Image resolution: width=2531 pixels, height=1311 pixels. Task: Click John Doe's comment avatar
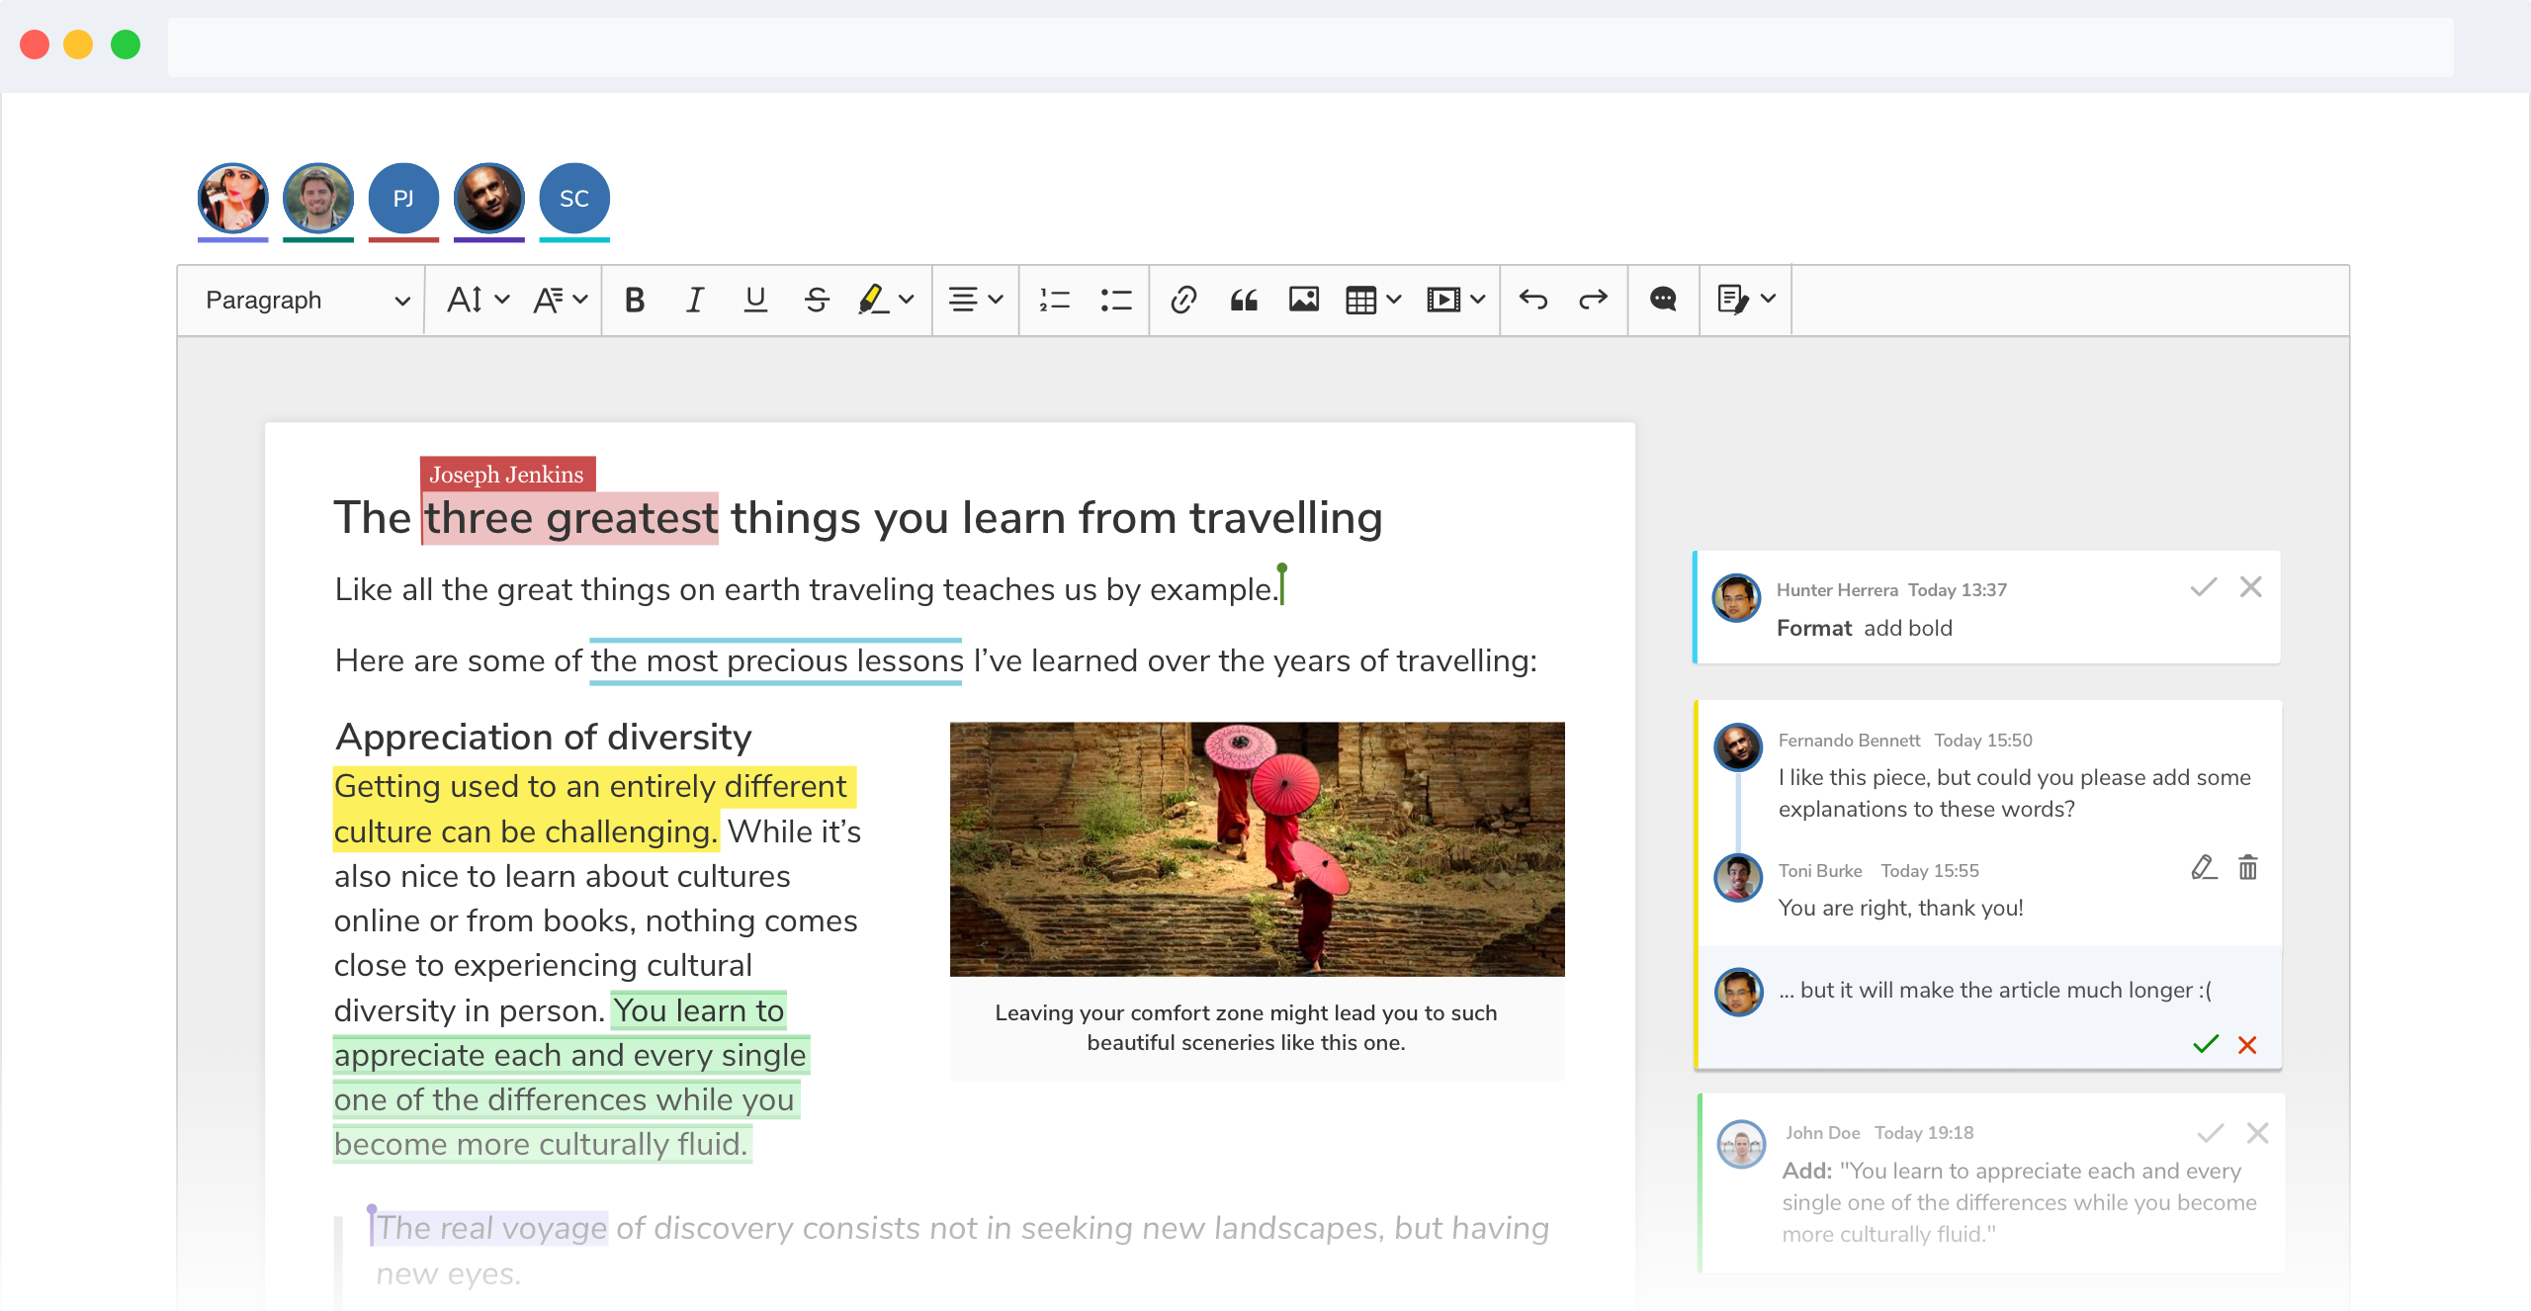(x=1742, y=1144)
